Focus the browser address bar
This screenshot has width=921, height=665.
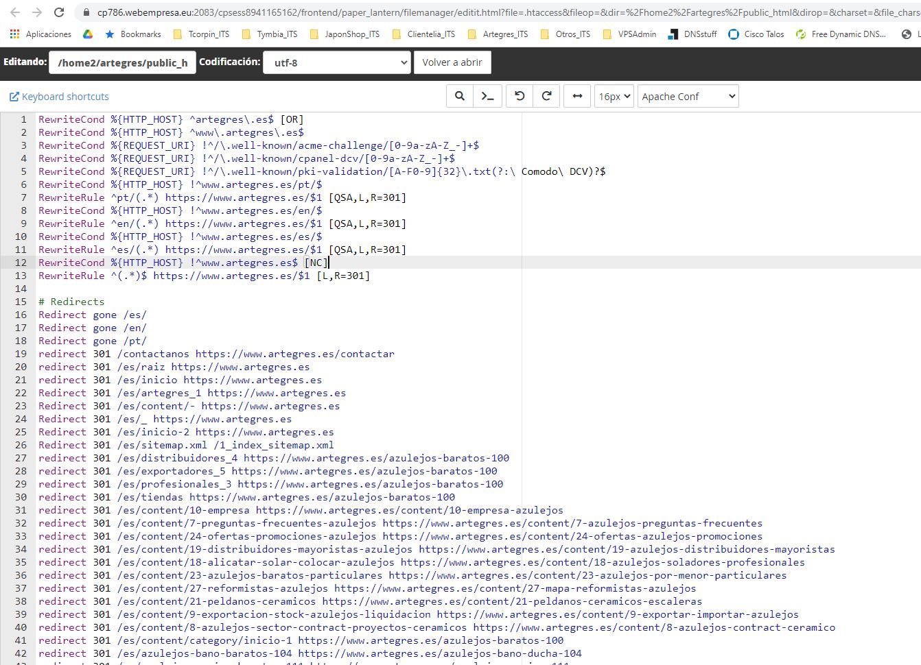(x=508, y=12)
